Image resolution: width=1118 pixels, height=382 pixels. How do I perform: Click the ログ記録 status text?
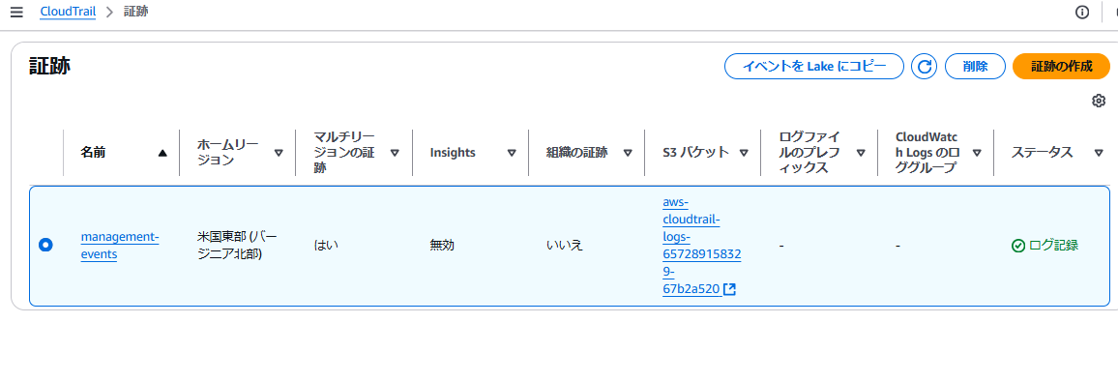(x=1053, y=246)
